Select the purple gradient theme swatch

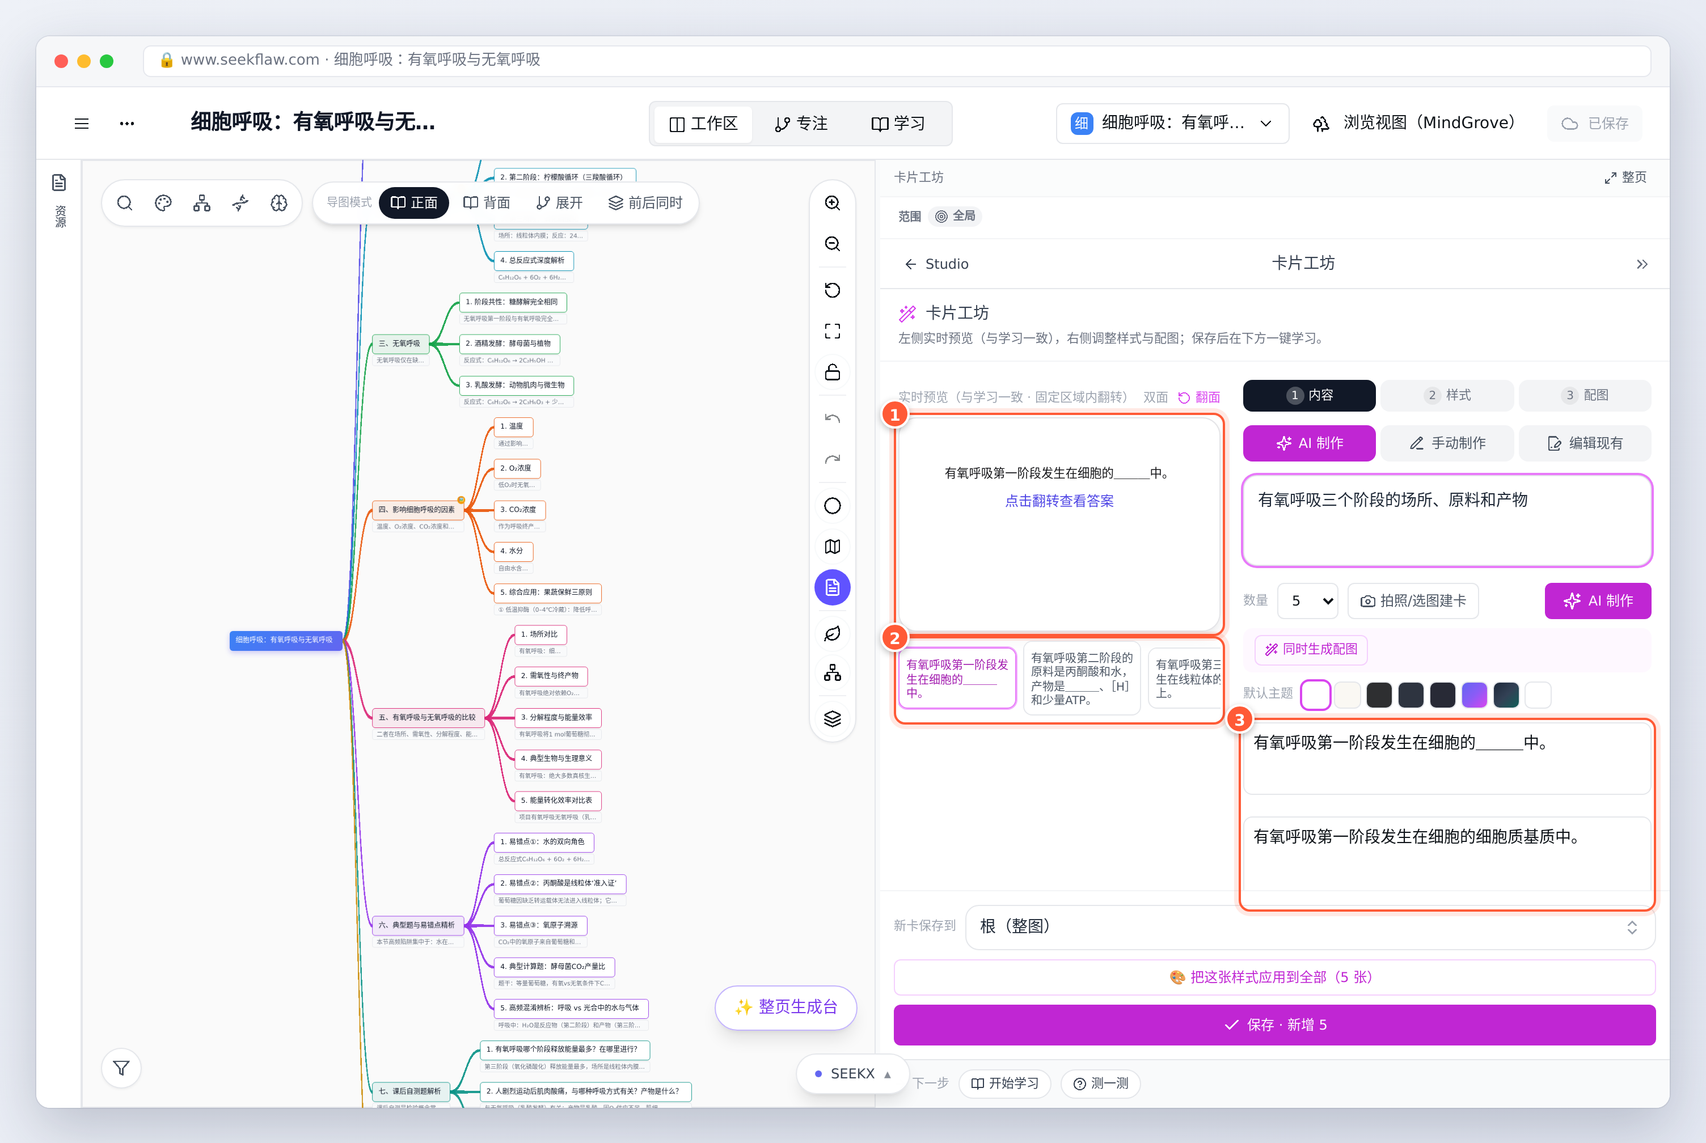1474,695
